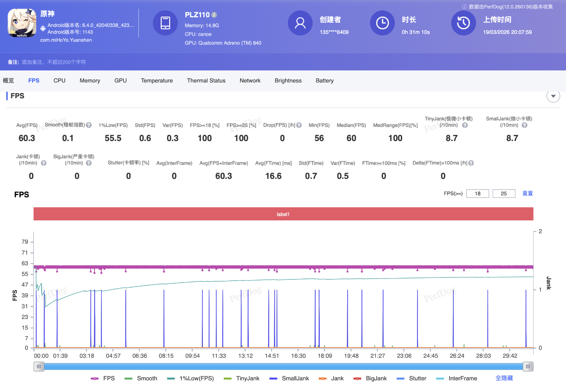Click the blue reset link near FPS thresholds
The width and height of the screenshot is (566, 383).
point(527,193)
